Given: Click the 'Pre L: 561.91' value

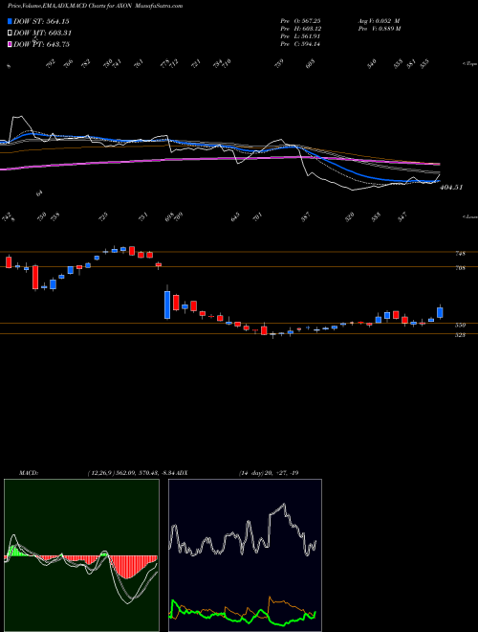Looking at the screenshot, I should coord(300,35).
